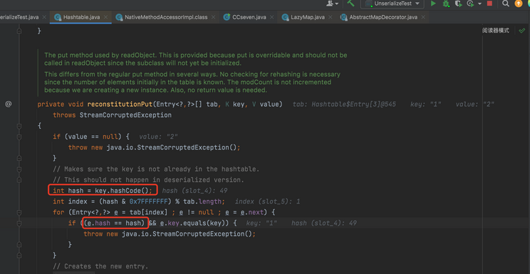The height and width of the screenshot is (274, 530).
Task: Click StreamCorruptedException in the throws clause
Action: point(125,115)
